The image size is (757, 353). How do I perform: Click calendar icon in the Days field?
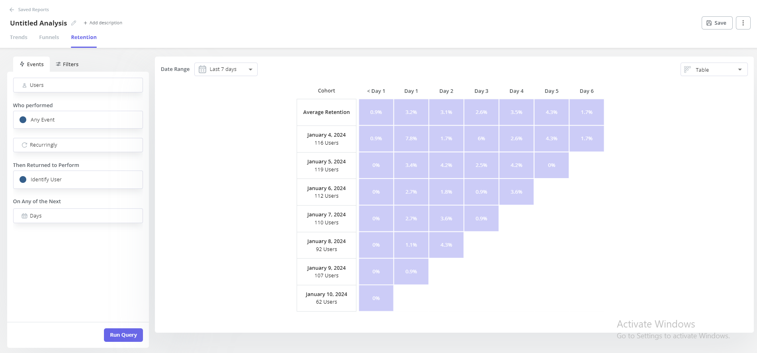pos(24,216)
